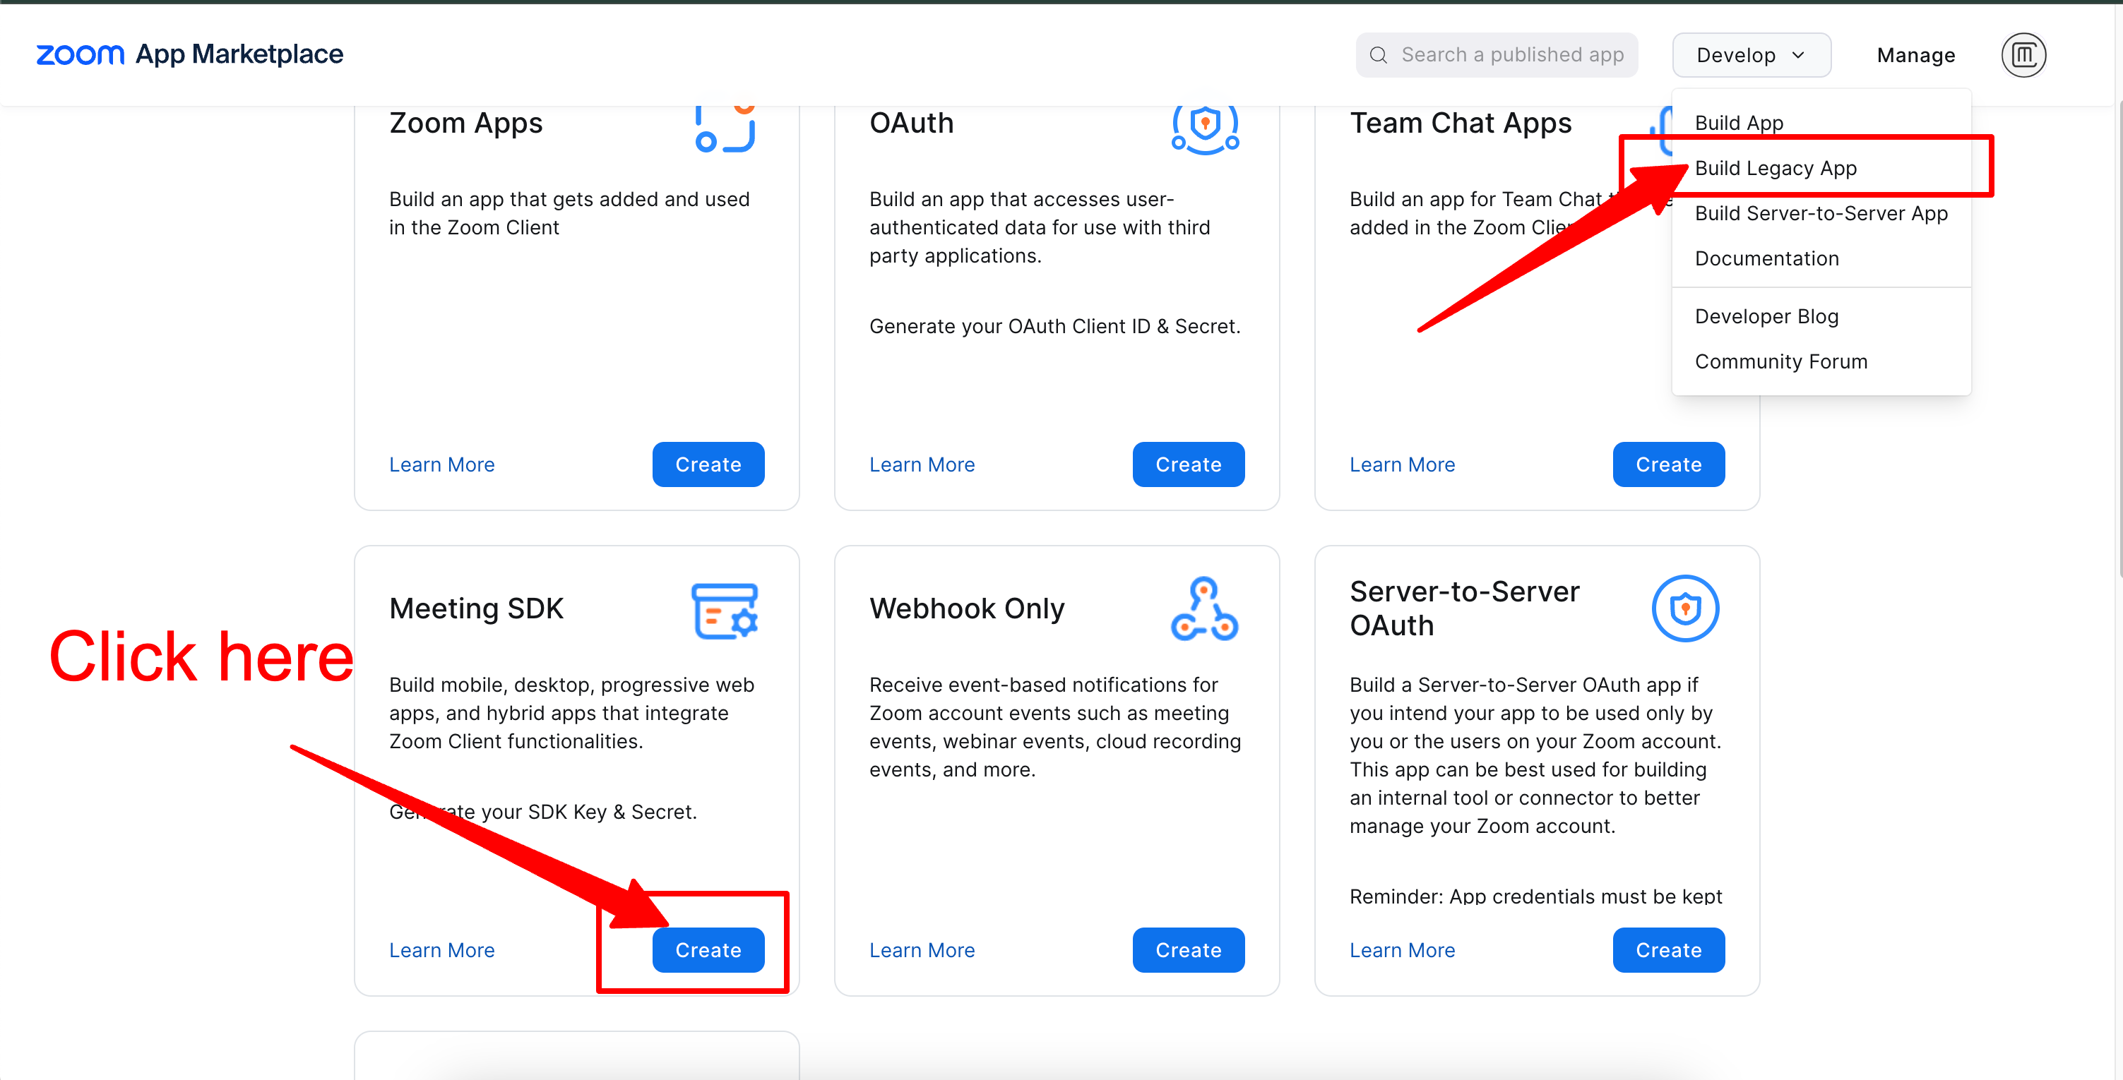Create a Meeting SDK app
The width and height of the screenshot is (2123, 1080).
(708, 950)
